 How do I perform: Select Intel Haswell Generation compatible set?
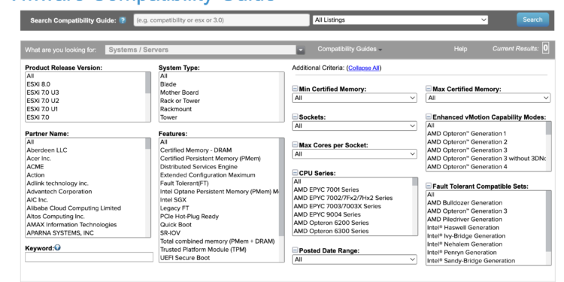(x=463, y=228)
